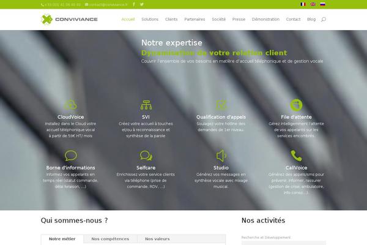Open the Facebook page icon
The image size is (367, 245).
134,4
